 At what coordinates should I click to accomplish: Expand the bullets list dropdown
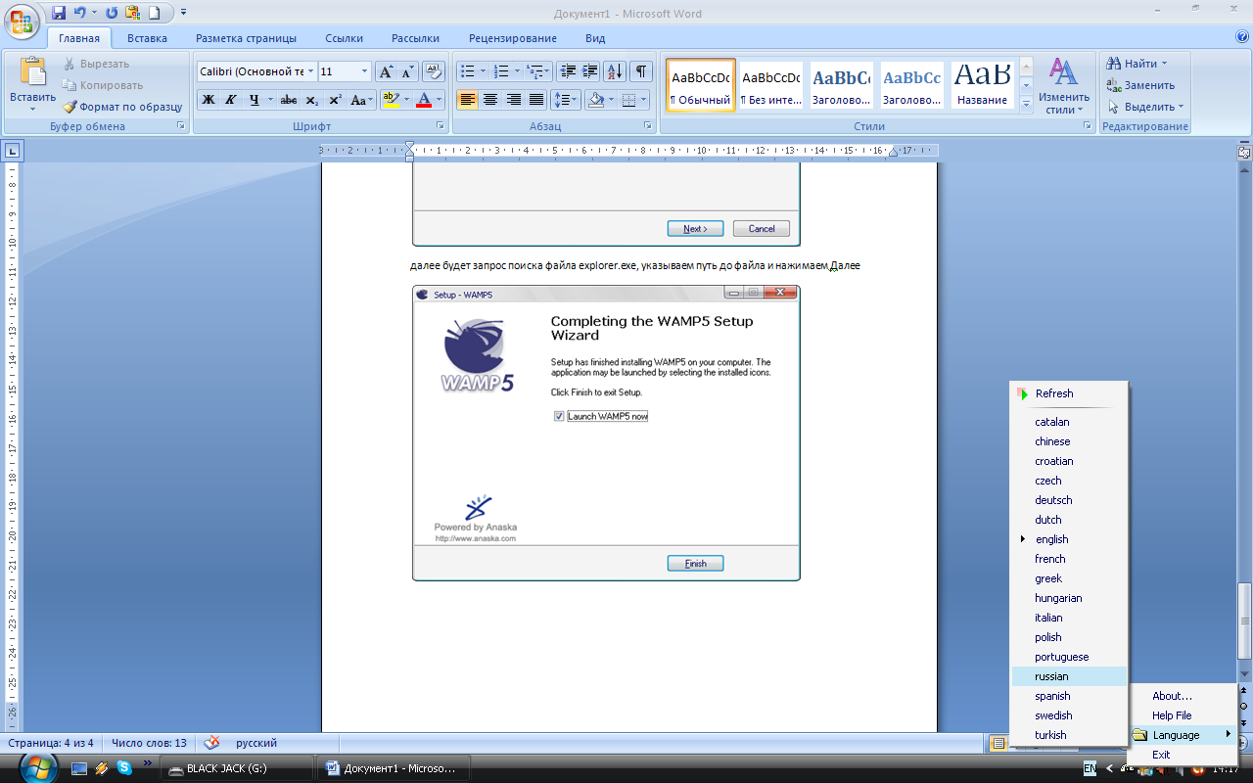coord(483,71)
